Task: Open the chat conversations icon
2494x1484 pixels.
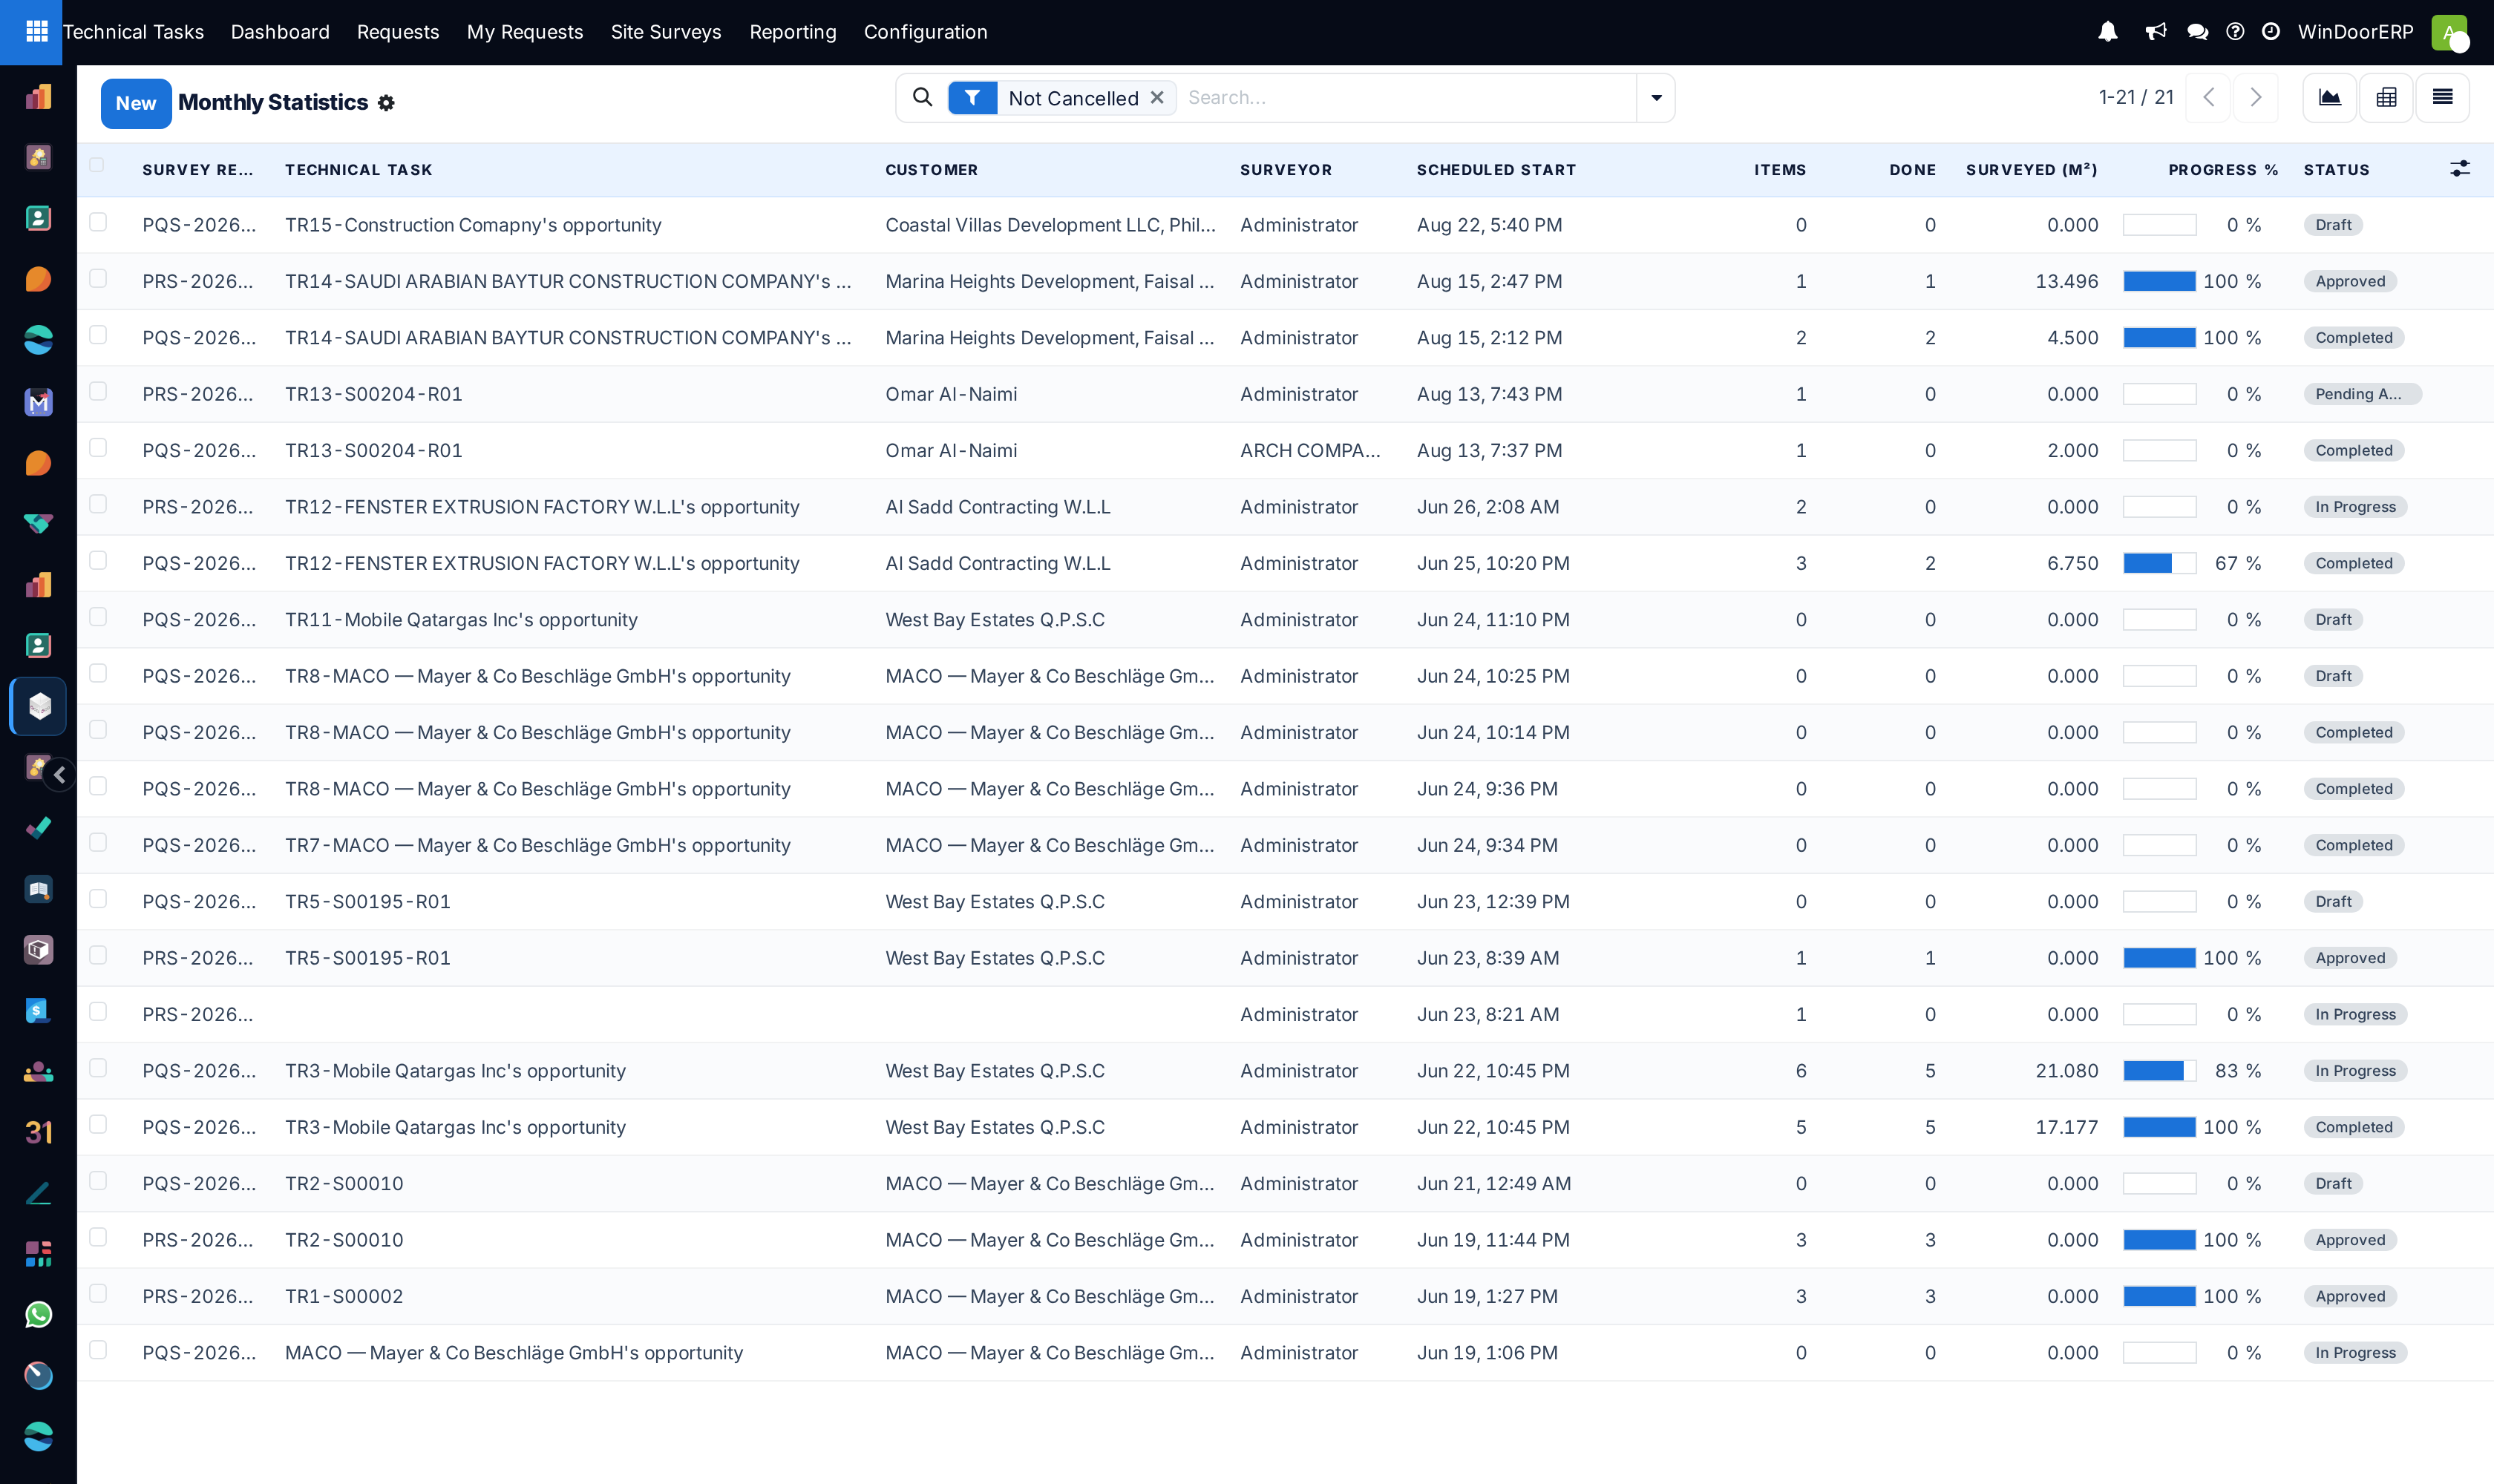Action: 2197,32
